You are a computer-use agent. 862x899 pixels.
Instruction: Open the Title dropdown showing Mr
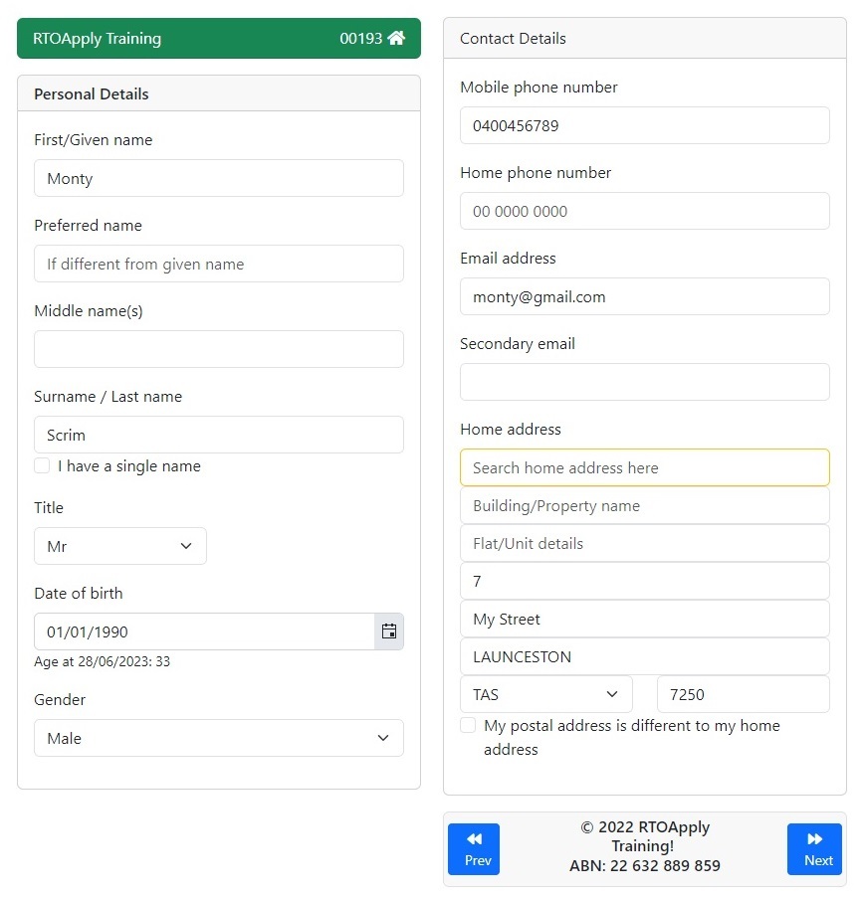(x=120, y=546)
